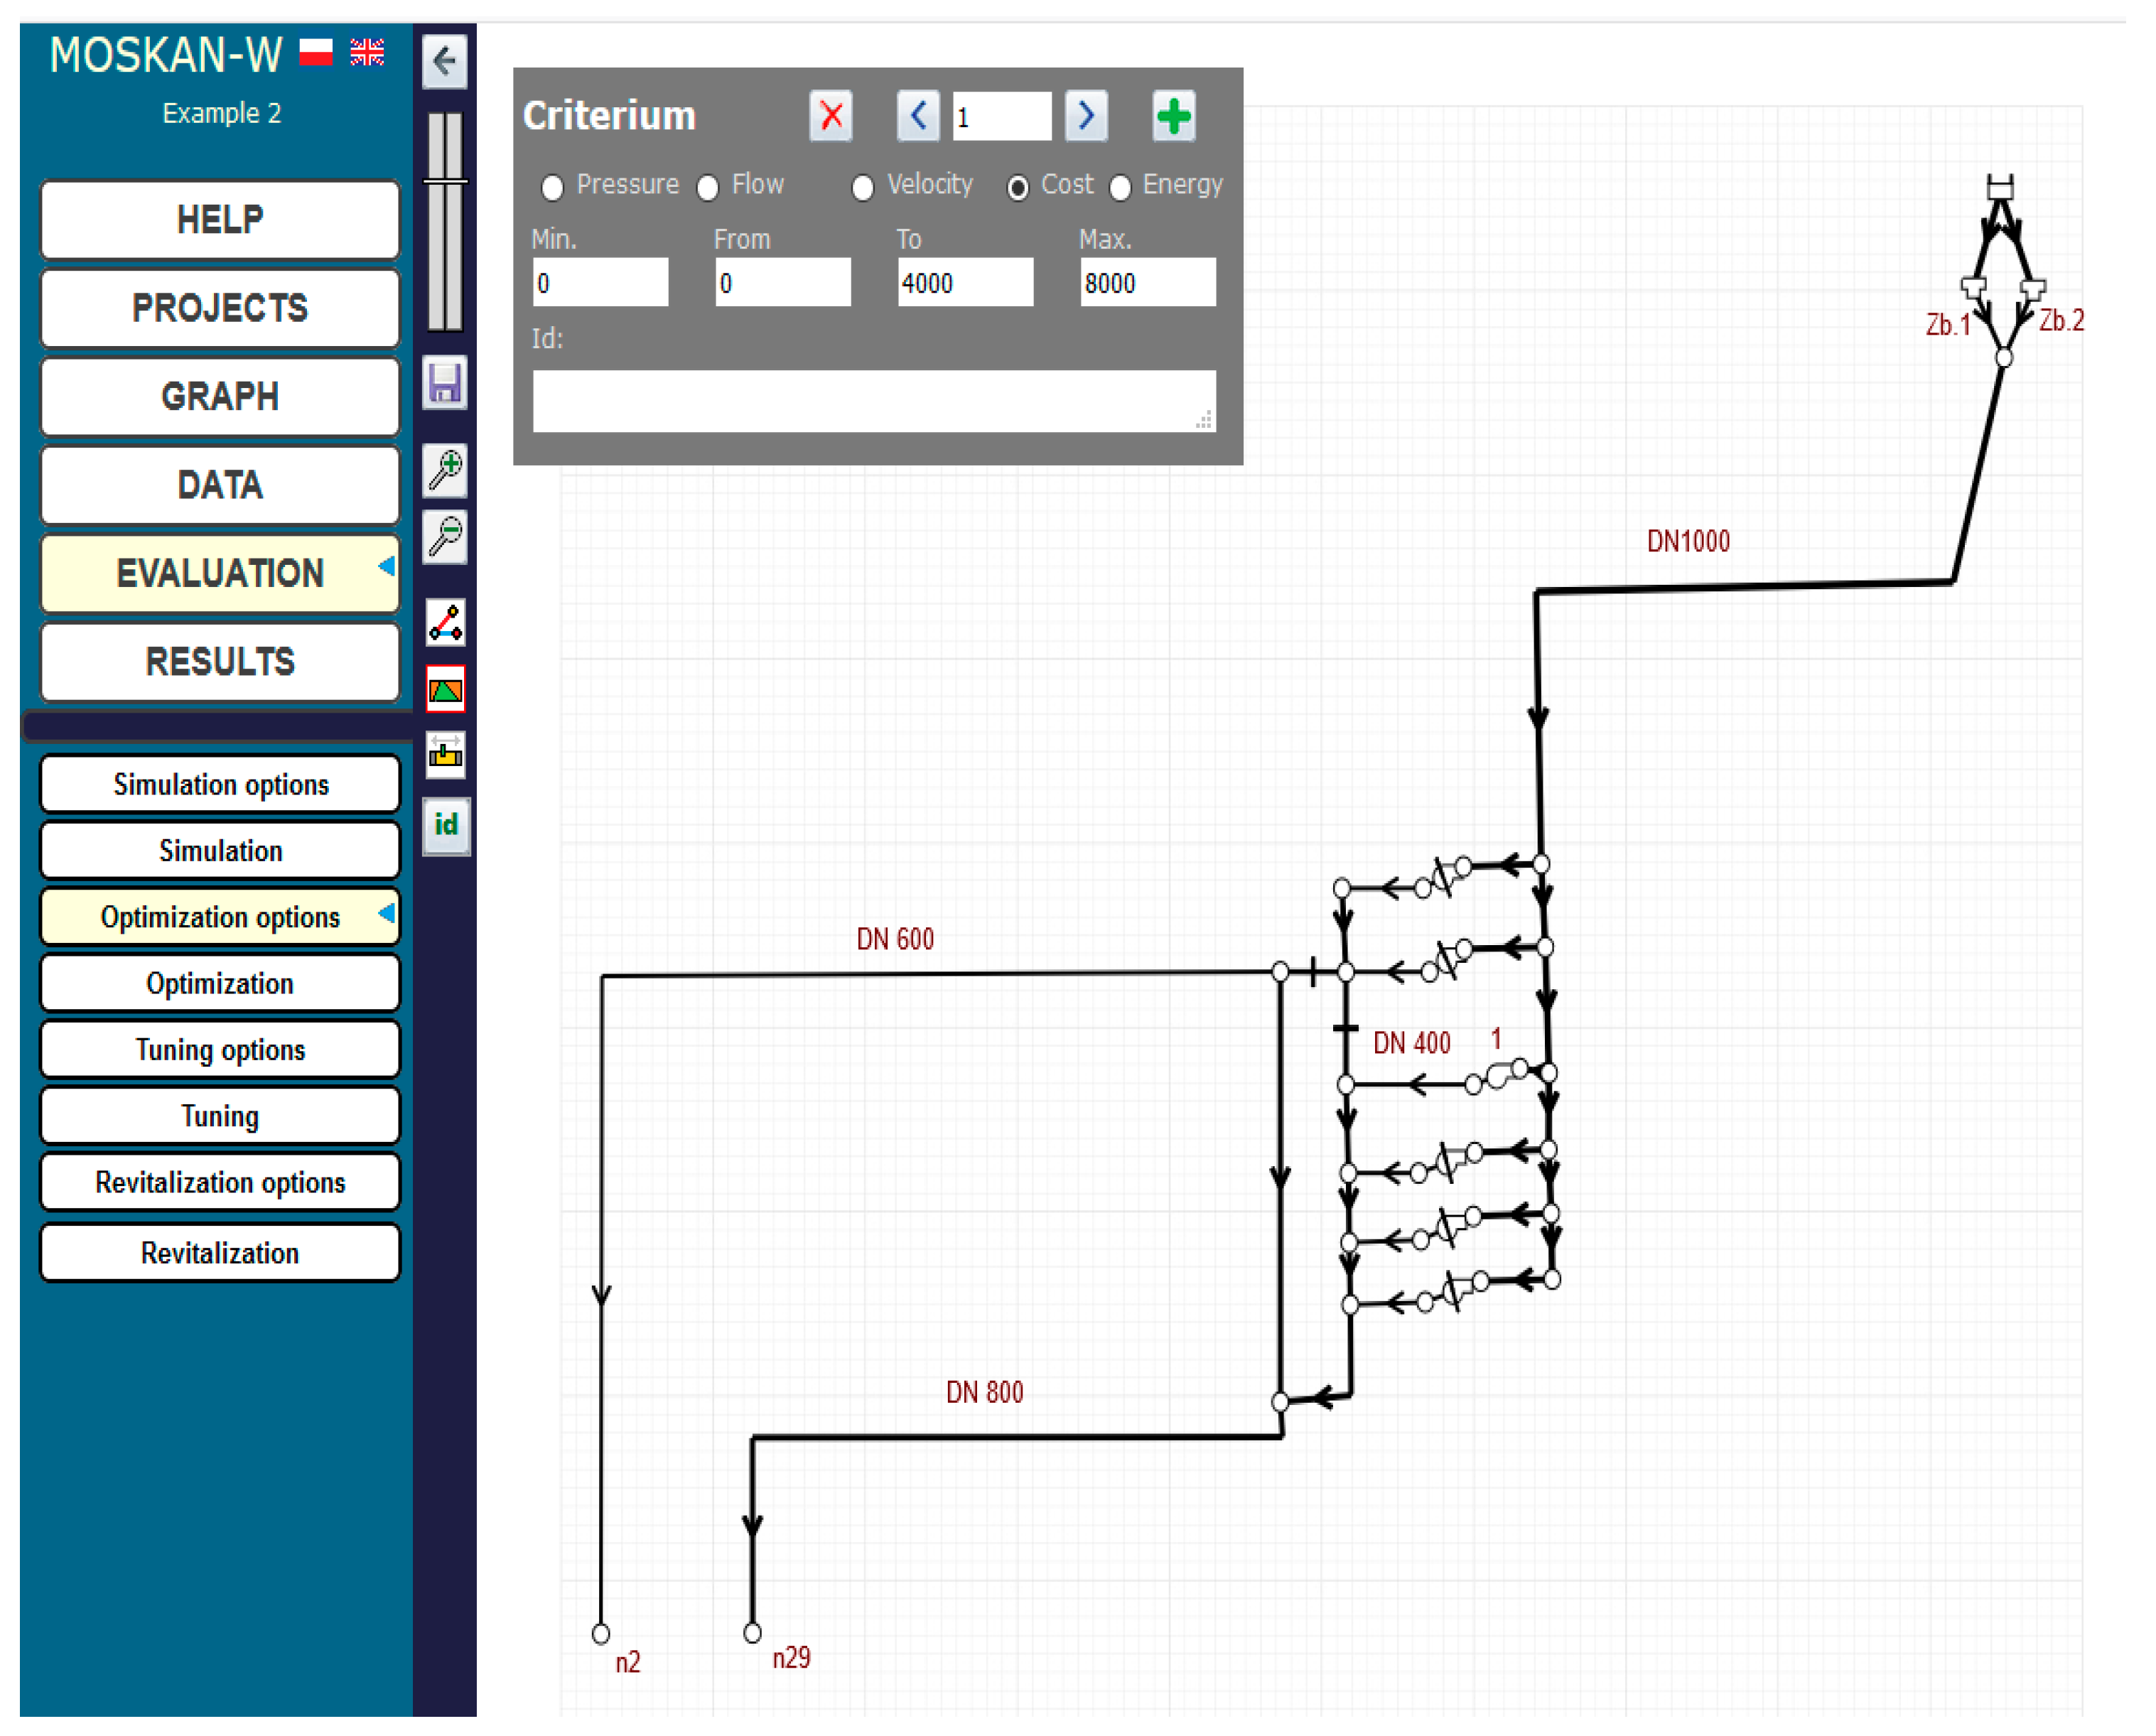Open the RESULTS menu
Viewport: 2156px width, 1736px height.
pos(220,661)
